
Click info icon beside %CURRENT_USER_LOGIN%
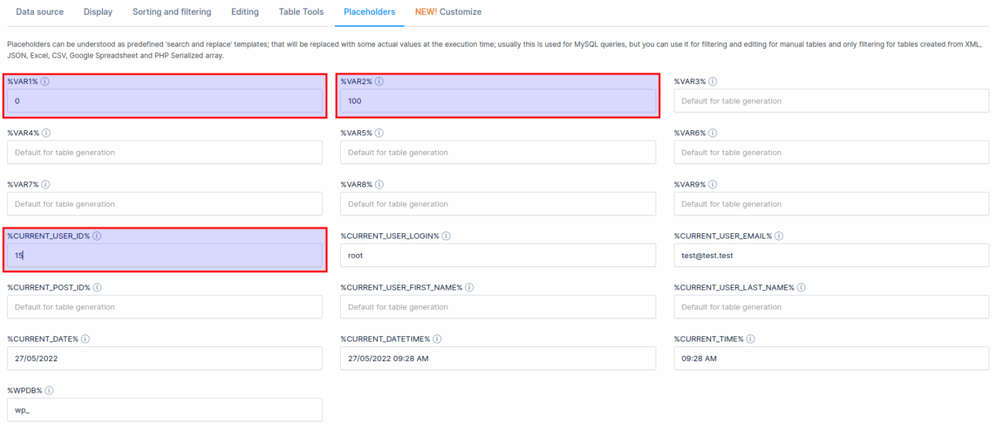(447, 236)
